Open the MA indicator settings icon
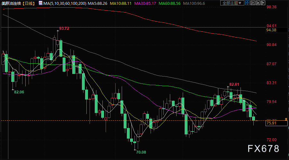 click(40, 3)
